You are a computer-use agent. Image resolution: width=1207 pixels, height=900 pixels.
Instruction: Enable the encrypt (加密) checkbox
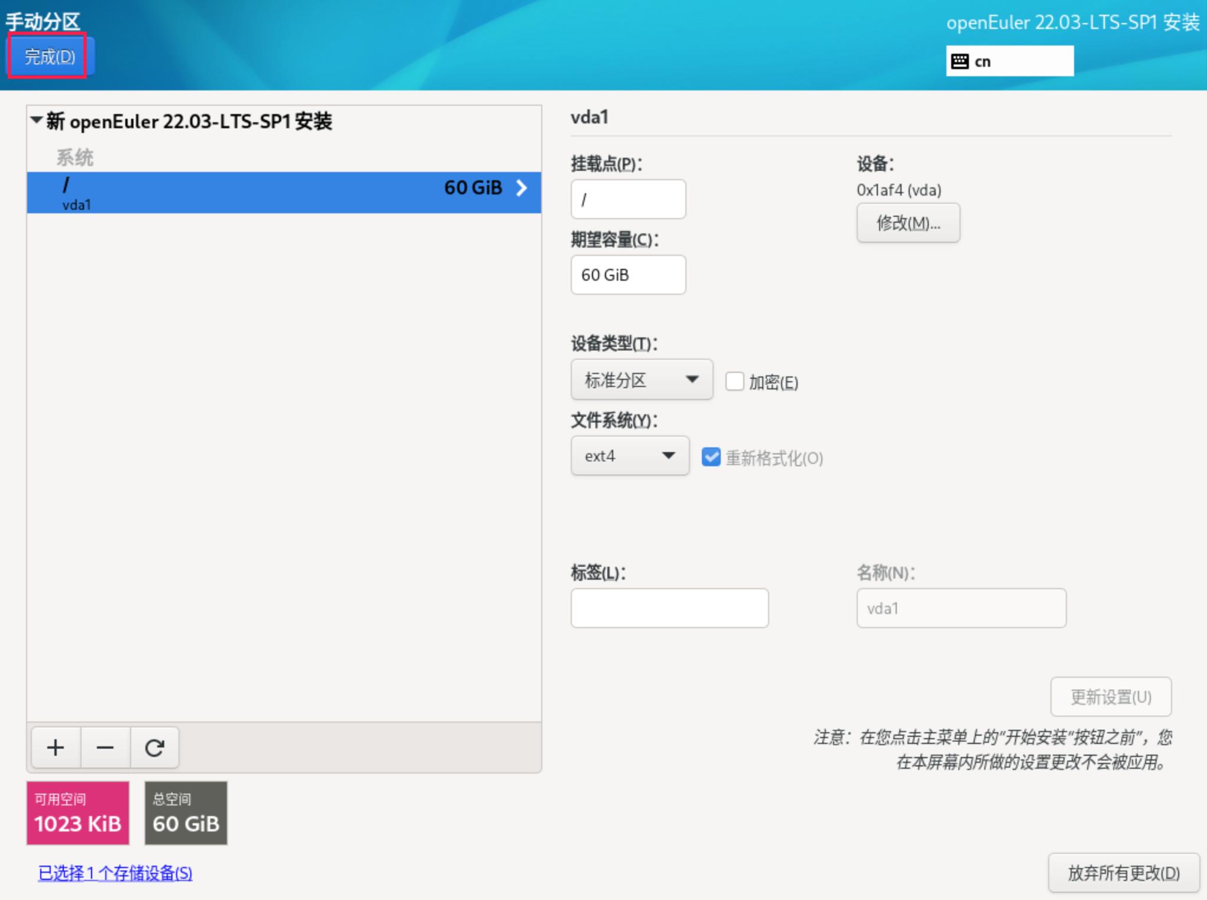click(x=734, y=381)
